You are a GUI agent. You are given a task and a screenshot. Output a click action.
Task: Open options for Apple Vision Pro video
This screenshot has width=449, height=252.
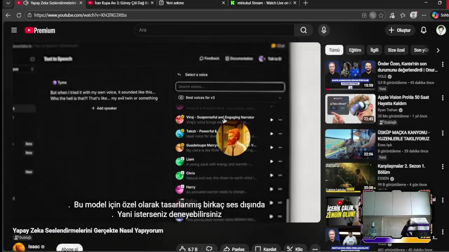click(x=443, y=98)
